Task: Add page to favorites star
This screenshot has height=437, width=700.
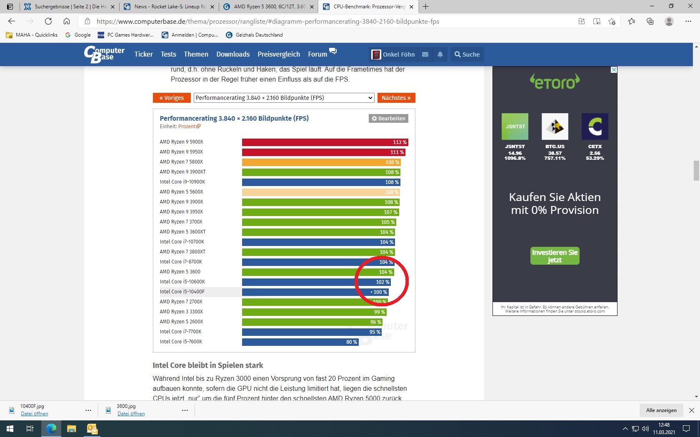Action: pyautogui.click(x=612, y=21)
